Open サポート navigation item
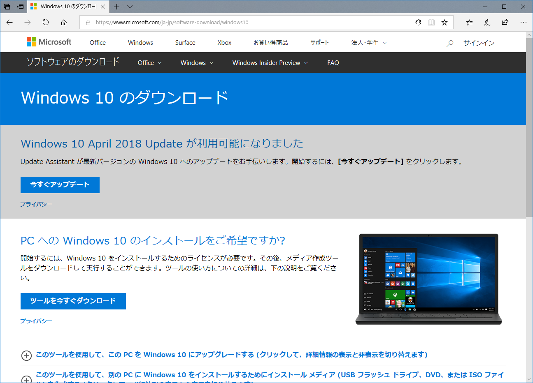Viewport: 533px width, 383px height. [320, 43]
